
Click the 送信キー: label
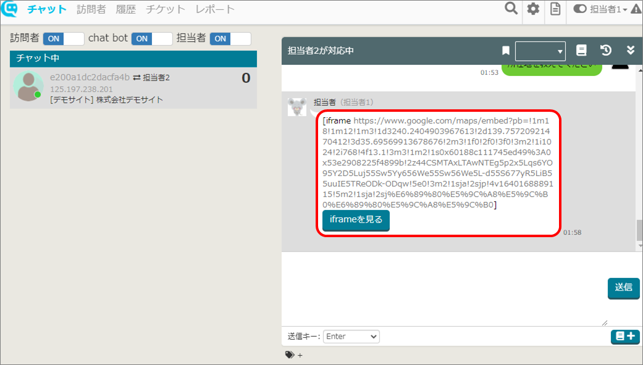point(304,337)
